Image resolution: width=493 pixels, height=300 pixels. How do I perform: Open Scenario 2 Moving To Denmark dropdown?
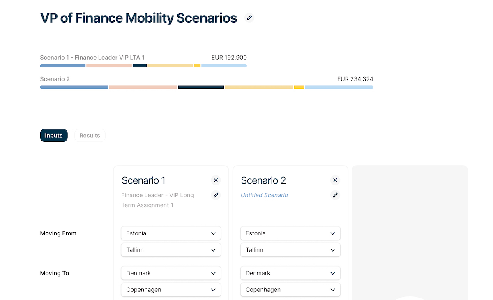click(290, 273)
